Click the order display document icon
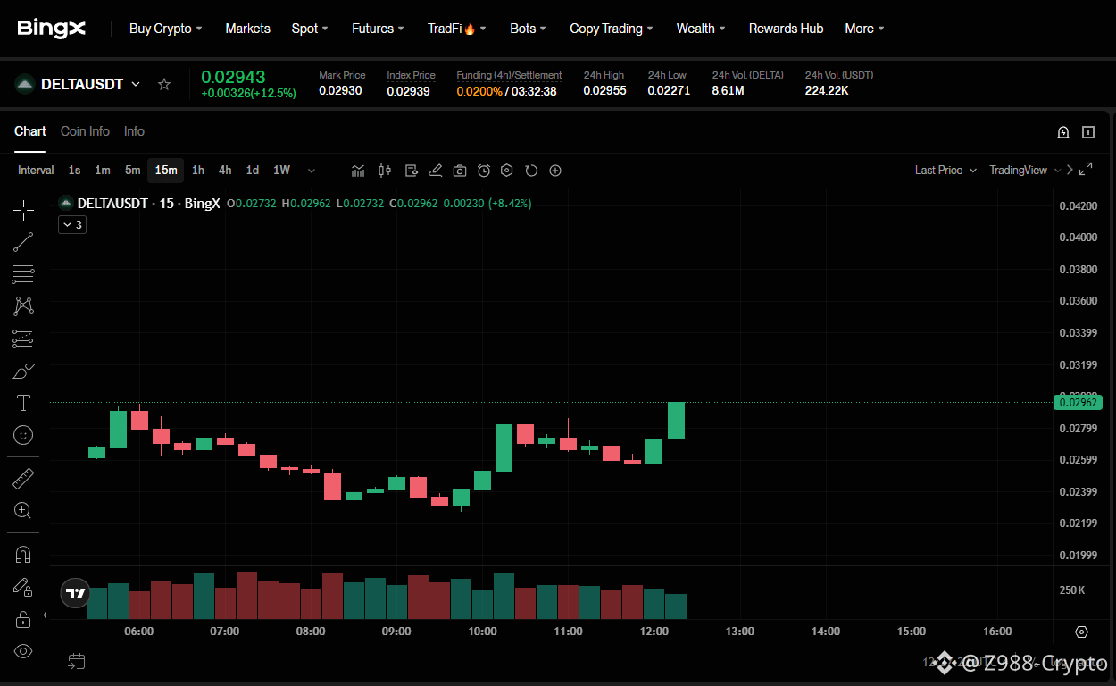Viewport: 1116px width, 686px height. 411,171
